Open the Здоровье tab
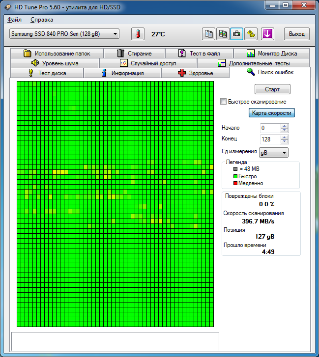Screen dimensions: 319x357 tap(195, 73)
